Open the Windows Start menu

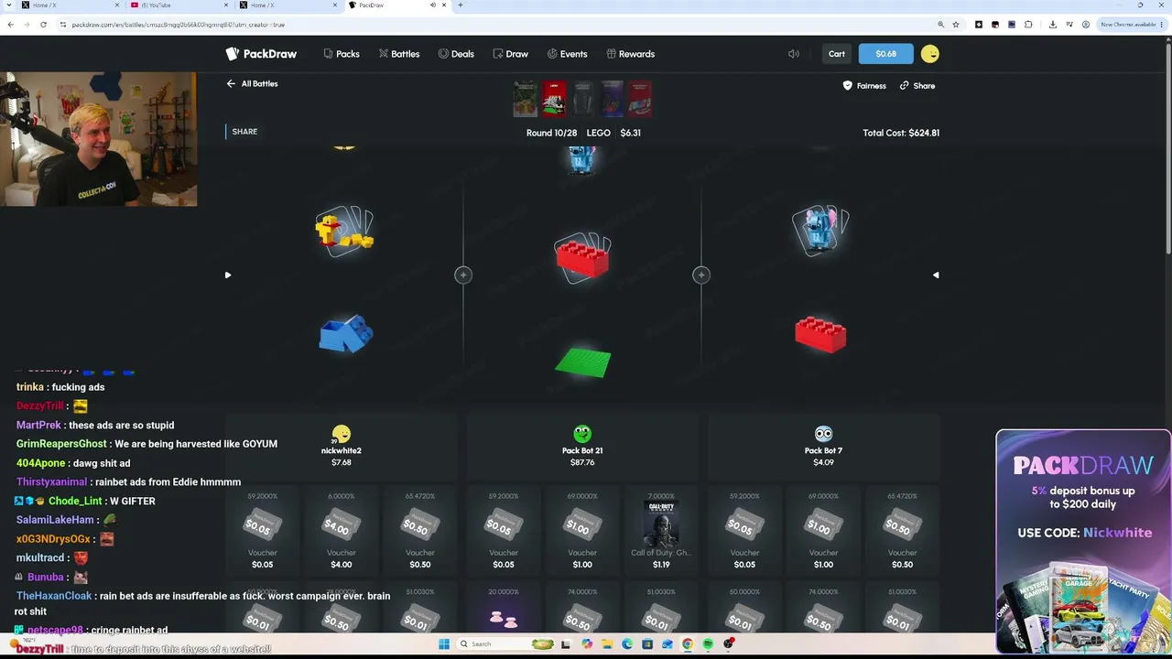tap(444, 644)
